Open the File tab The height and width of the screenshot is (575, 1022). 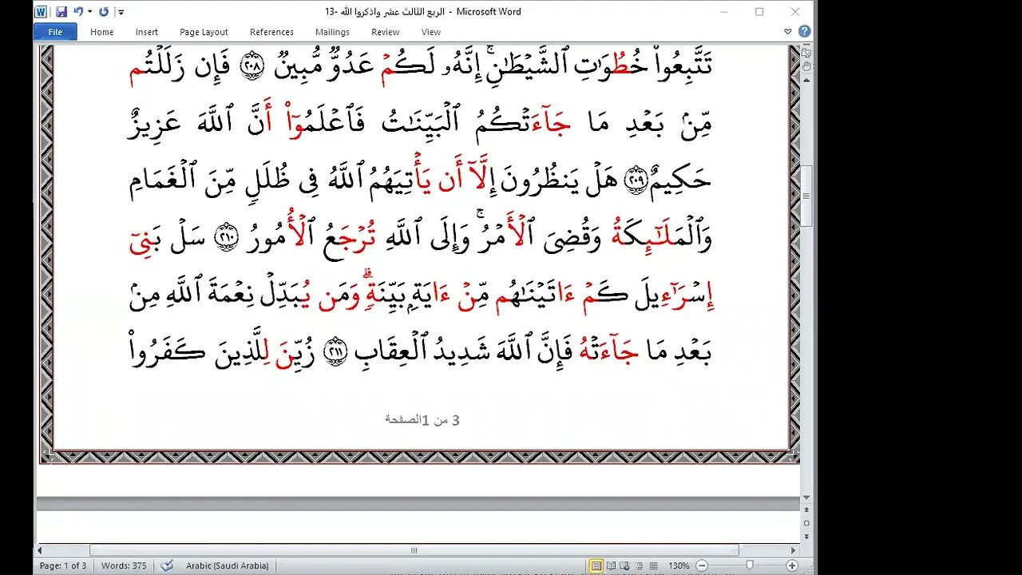pyautogui.click(x=55, y=32)
